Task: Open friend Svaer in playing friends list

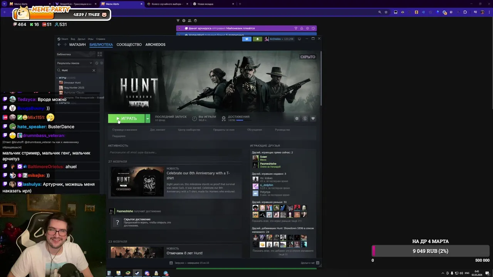Action: click(x=263, y=157)
